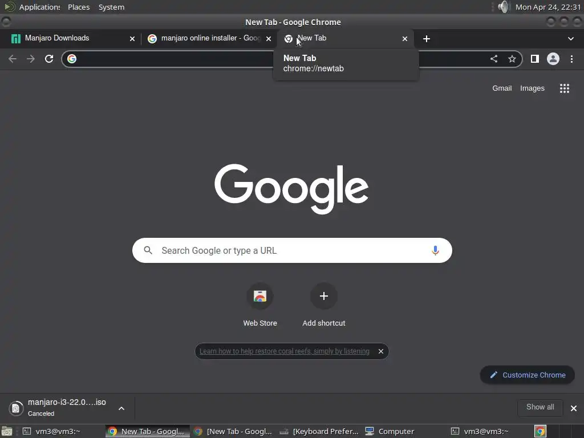Click the magnifier icon in search box
This screenshot has height=438, width=584.
pyautogui.click(x=148, y=250)
